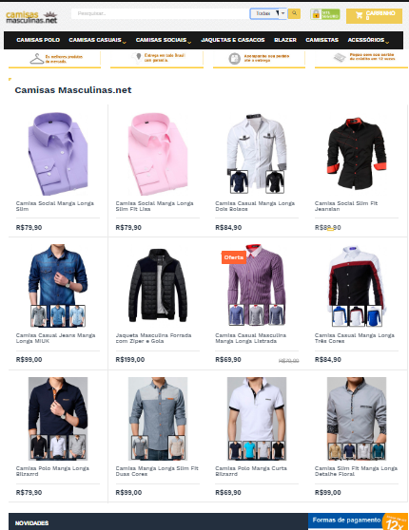Open the Todos category dropdown
The height and width of the screenshot is (530, 409).
pos(268,13)
